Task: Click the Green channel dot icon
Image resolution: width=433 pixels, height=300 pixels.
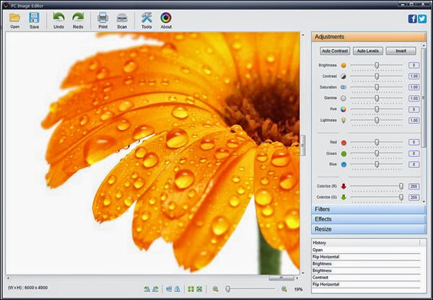Action: (344, 154)
